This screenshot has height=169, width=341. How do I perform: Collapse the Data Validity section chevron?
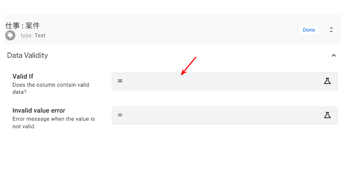333,56
